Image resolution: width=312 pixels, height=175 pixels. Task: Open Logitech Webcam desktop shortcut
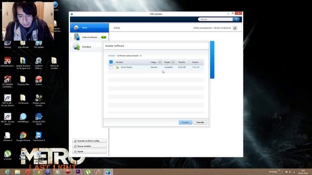39,63
